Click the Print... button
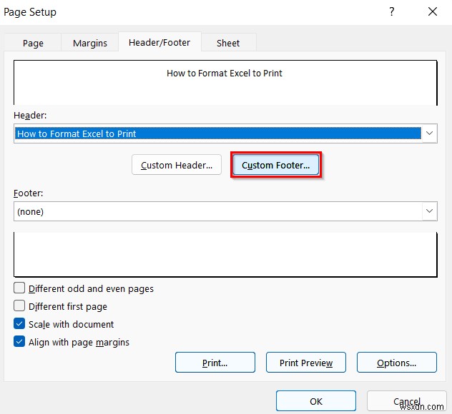This screenshot has width=452, height=414. (x=215, y=363)
